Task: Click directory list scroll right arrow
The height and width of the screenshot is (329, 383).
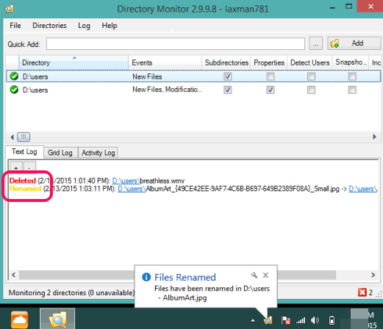Action: pos(374,137)
